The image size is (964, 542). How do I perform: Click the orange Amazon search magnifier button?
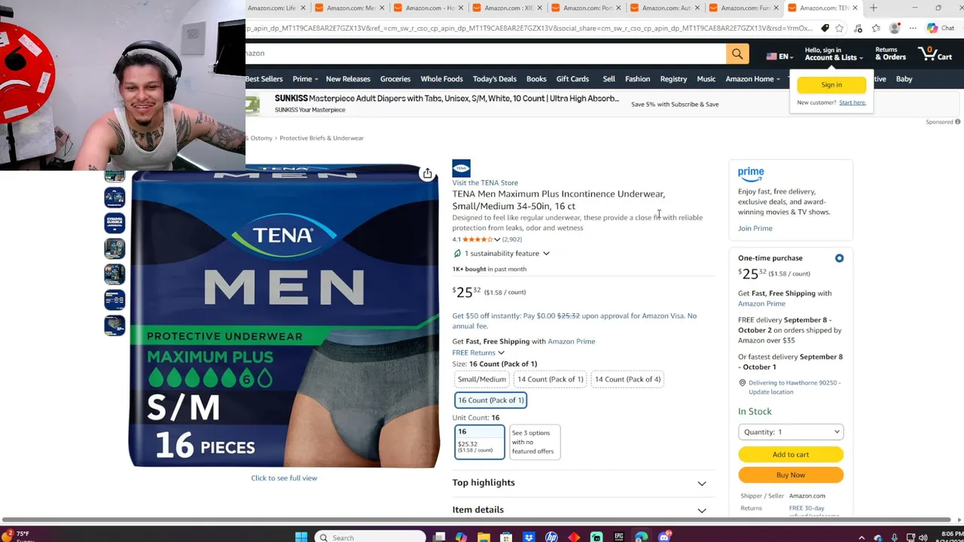click(x=737, y=53)
